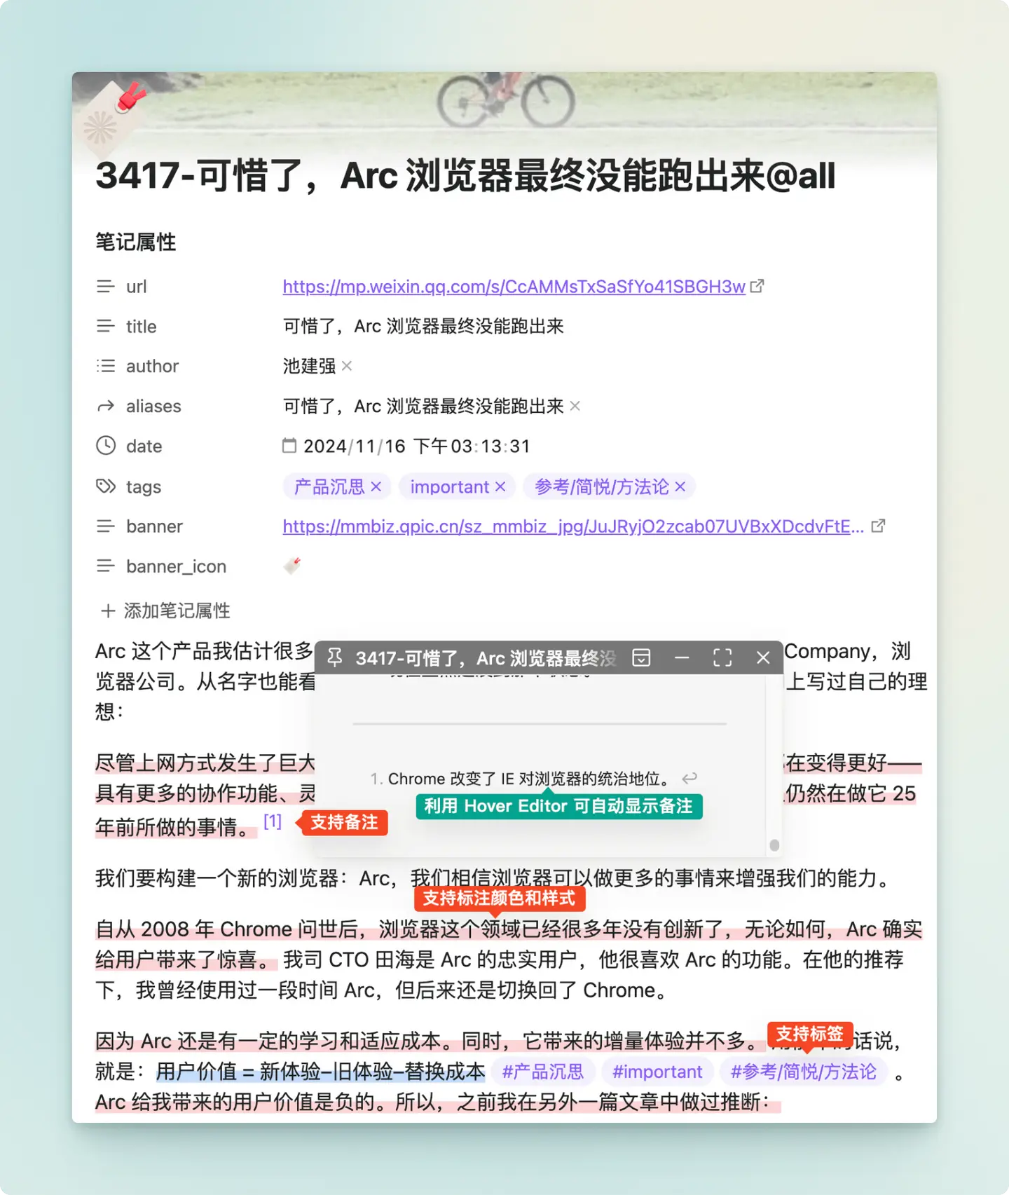Viewport: 1009px width, 1195px height.
Task: Click the inline #important tag in body
Action: click(x=657, y=1072)
